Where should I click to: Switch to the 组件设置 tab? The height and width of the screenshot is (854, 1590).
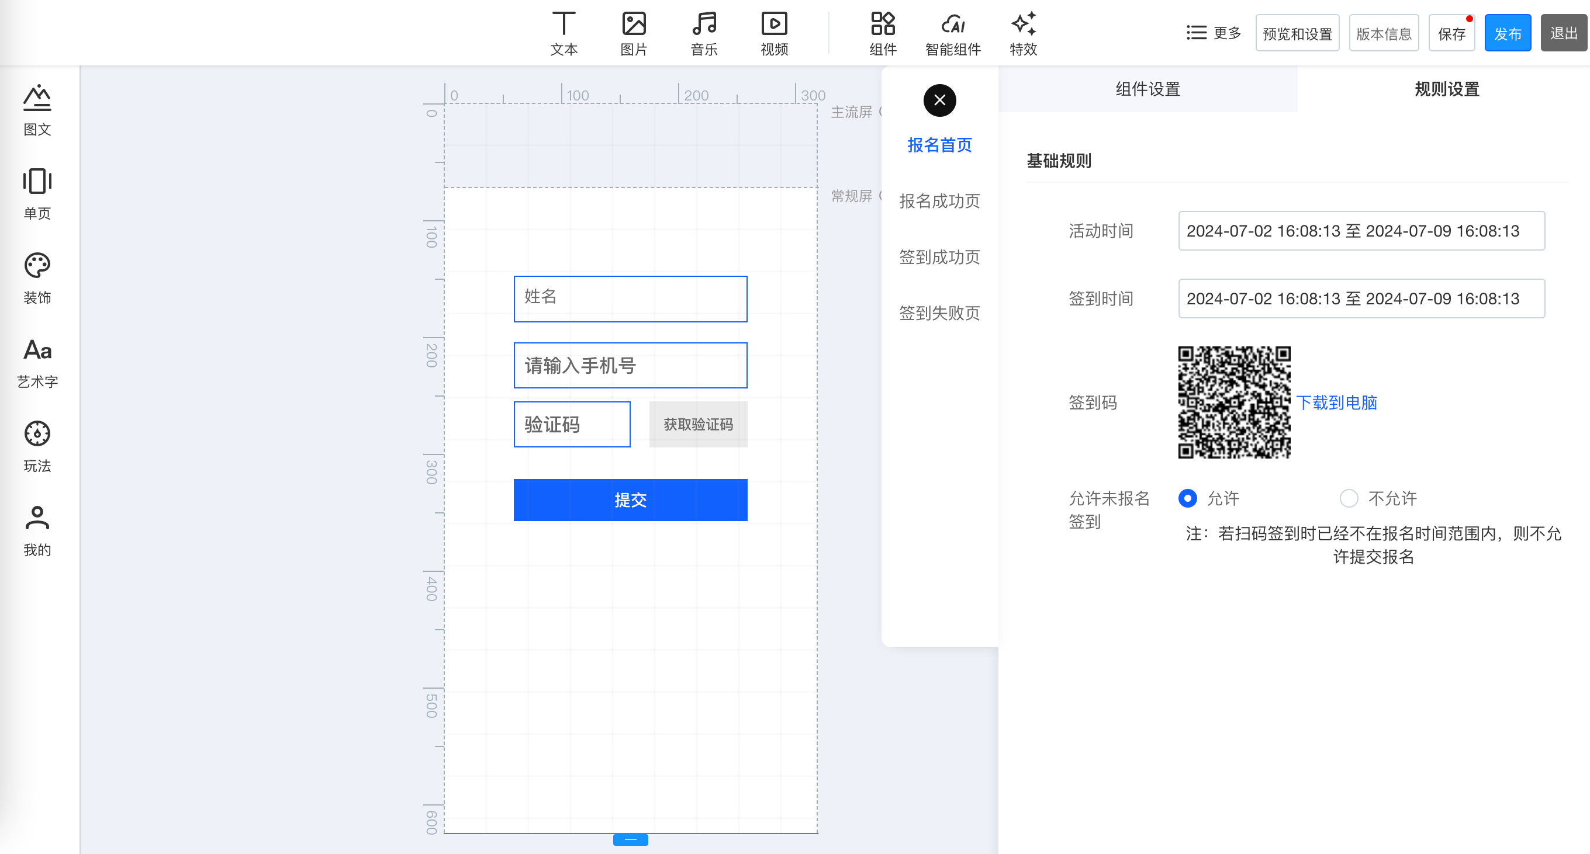pyautogui.click(x=1147, y=89)
